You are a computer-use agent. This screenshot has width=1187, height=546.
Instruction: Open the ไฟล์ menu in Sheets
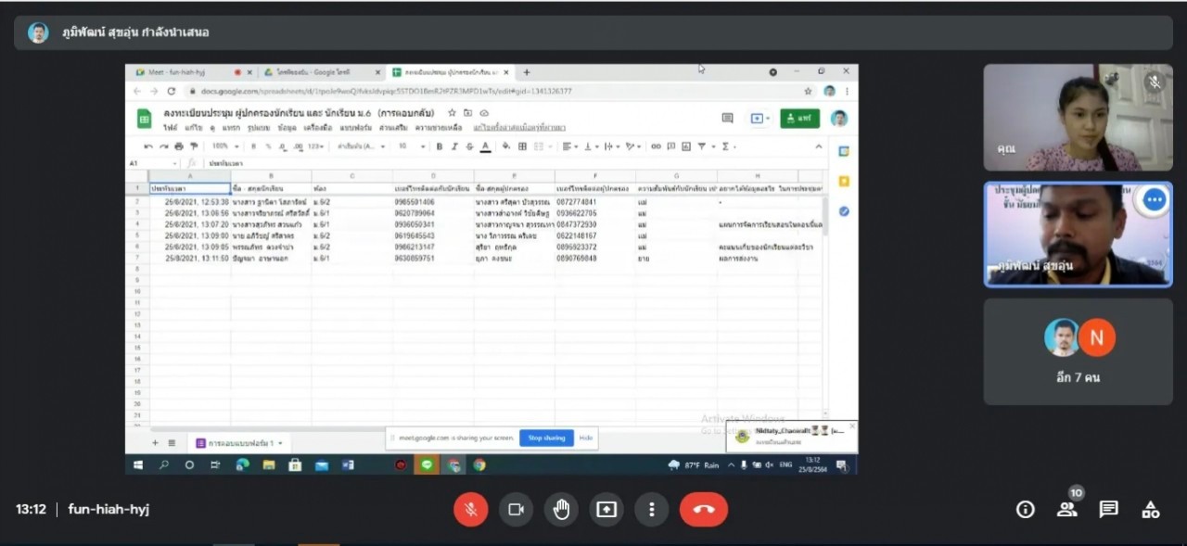[170, 127]
